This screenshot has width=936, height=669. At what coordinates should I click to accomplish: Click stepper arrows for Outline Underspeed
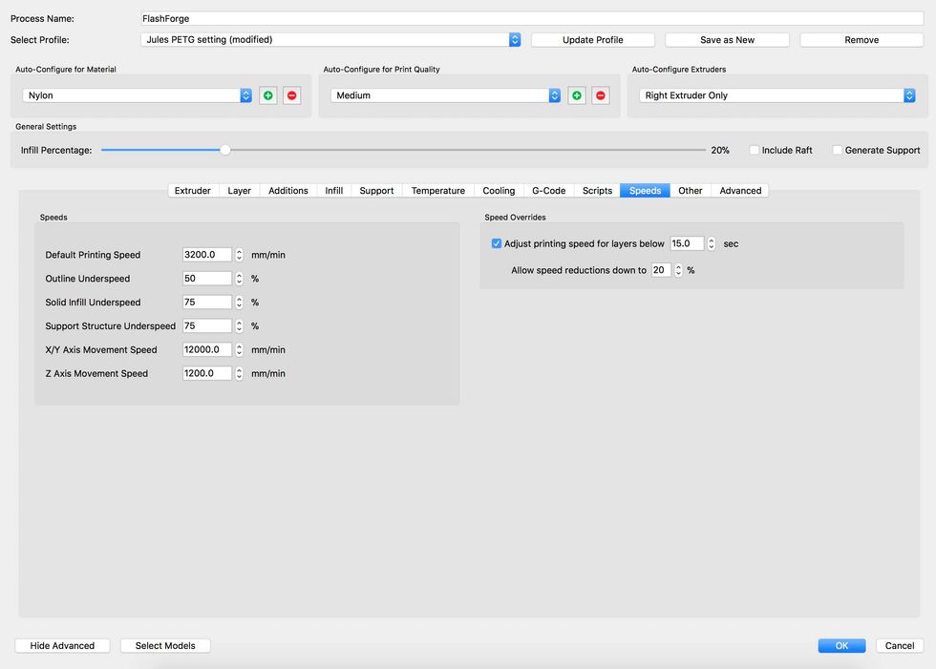tap(239, 279)
